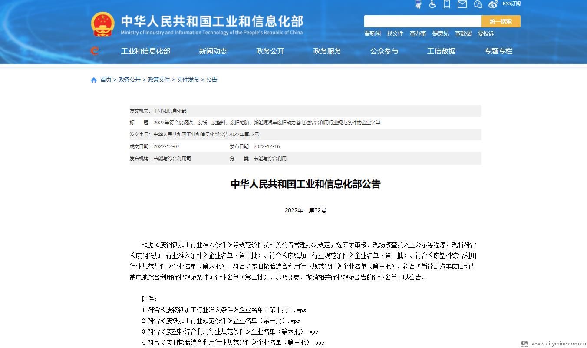
Task: Open the robot assistant icon
Action: click(x=419, y=4)
